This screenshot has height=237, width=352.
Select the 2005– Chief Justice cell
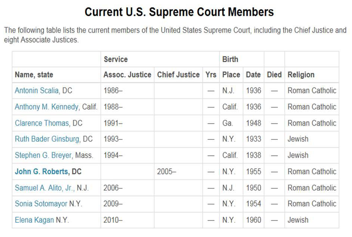tap(178, 172)
